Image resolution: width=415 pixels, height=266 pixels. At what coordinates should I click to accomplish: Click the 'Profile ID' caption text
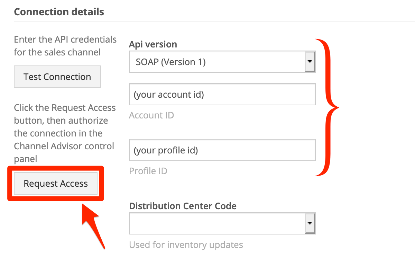point(148,171)
